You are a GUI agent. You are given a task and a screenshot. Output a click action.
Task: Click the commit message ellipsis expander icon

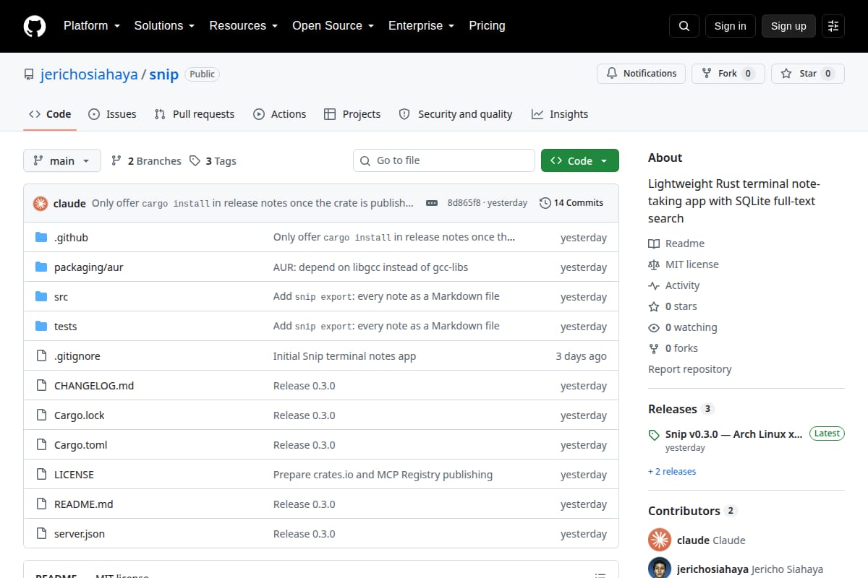click(x=432, y=203)
